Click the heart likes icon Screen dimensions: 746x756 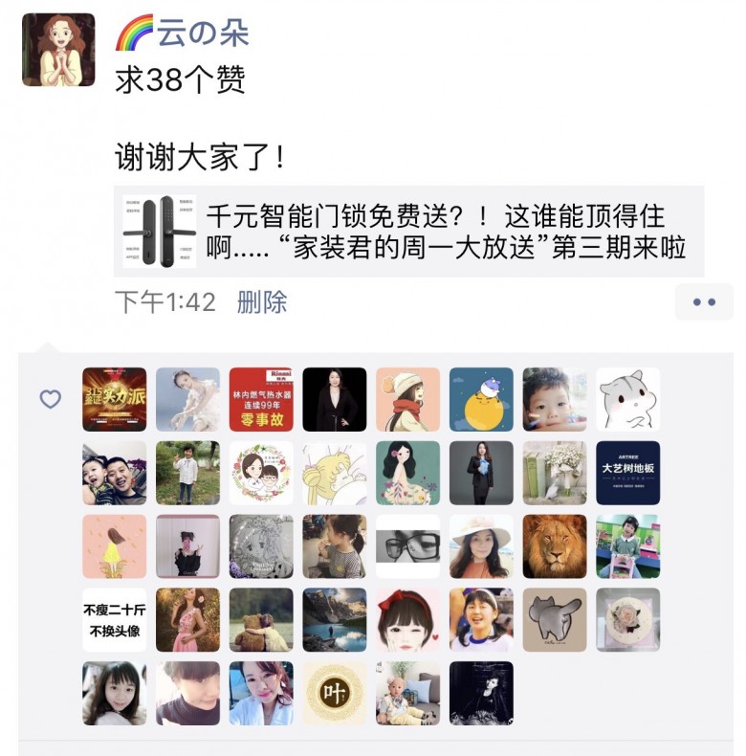(x=50, y=399)
